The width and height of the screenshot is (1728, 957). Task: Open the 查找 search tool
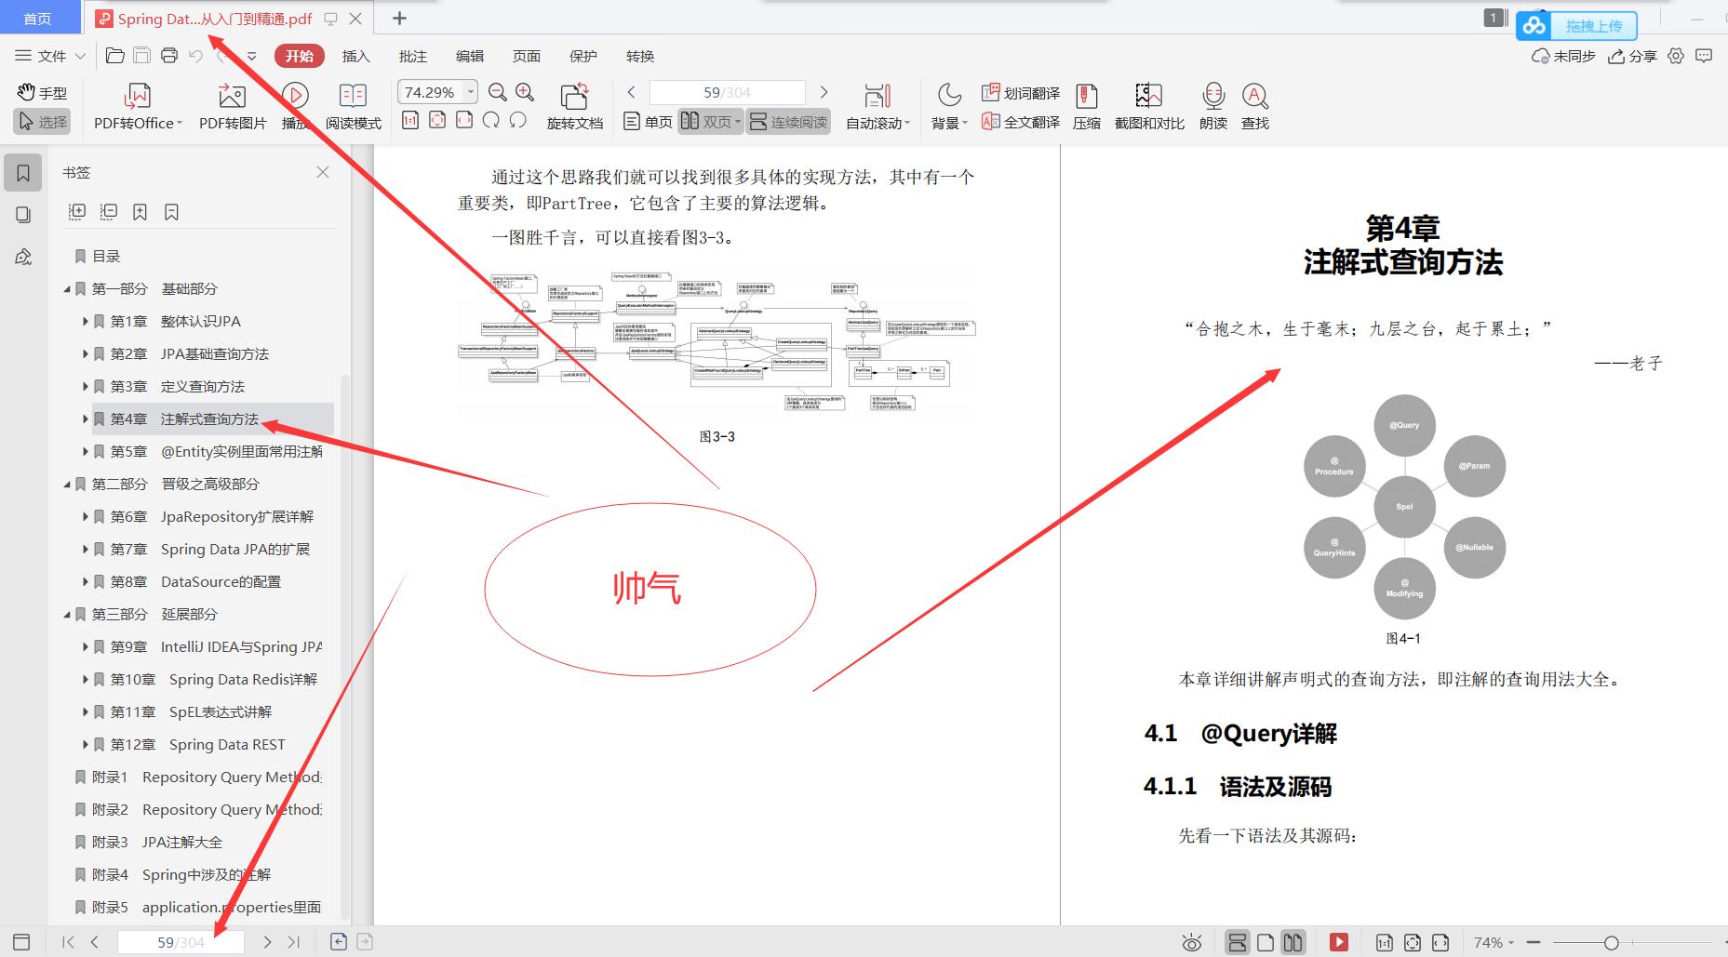1254,97
